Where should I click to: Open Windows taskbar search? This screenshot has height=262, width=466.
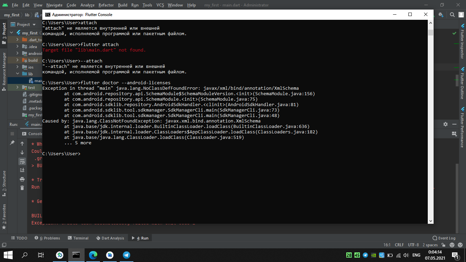25,255
